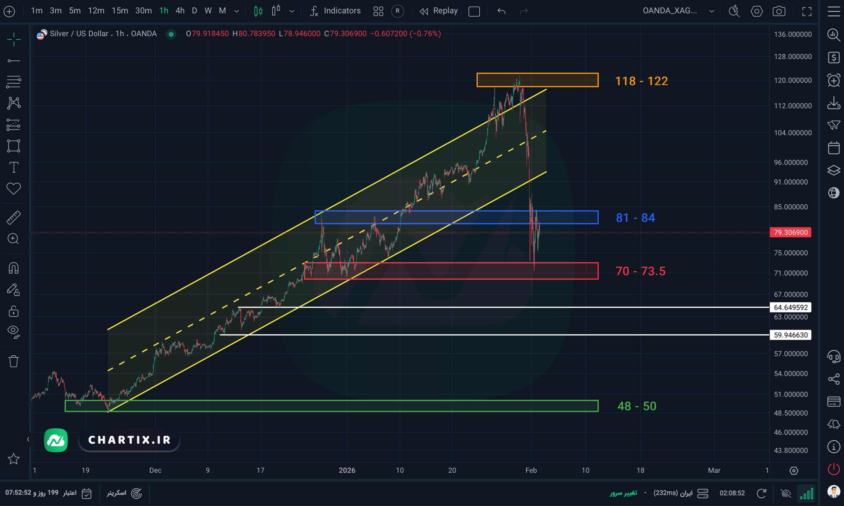Expand the timeframe list chevron
This screenshot has height=506, width=844.
pyautogui.click(x=236, y=11)
